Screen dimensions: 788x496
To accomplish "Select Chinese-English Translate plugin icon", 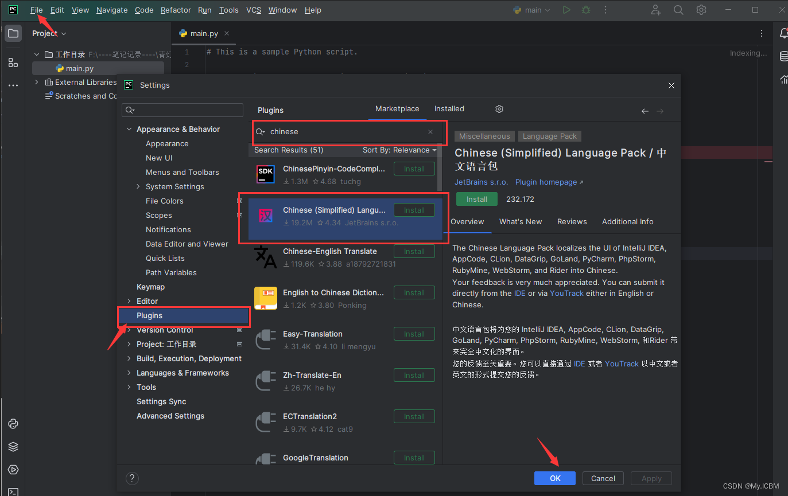I will [x=266, y=257].
